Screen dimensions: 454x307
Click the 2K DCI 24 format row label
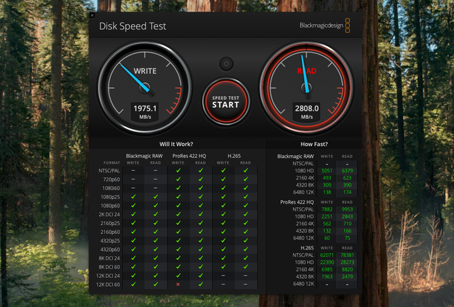(109, 214)
